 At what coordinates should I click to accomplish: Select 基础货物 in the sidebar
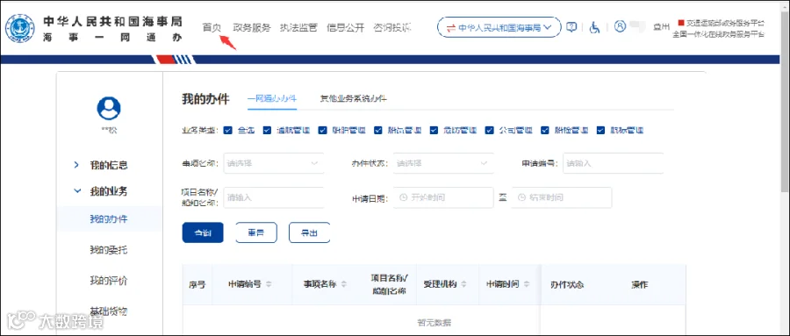click(x=109, y=311)
